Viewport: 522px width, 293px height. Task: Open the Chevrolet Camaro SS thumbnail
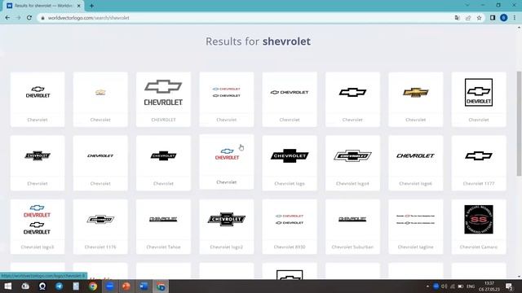(479, 219)
